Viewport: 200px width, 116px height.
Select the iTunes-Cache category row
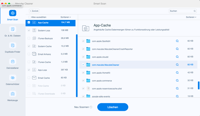51,62
